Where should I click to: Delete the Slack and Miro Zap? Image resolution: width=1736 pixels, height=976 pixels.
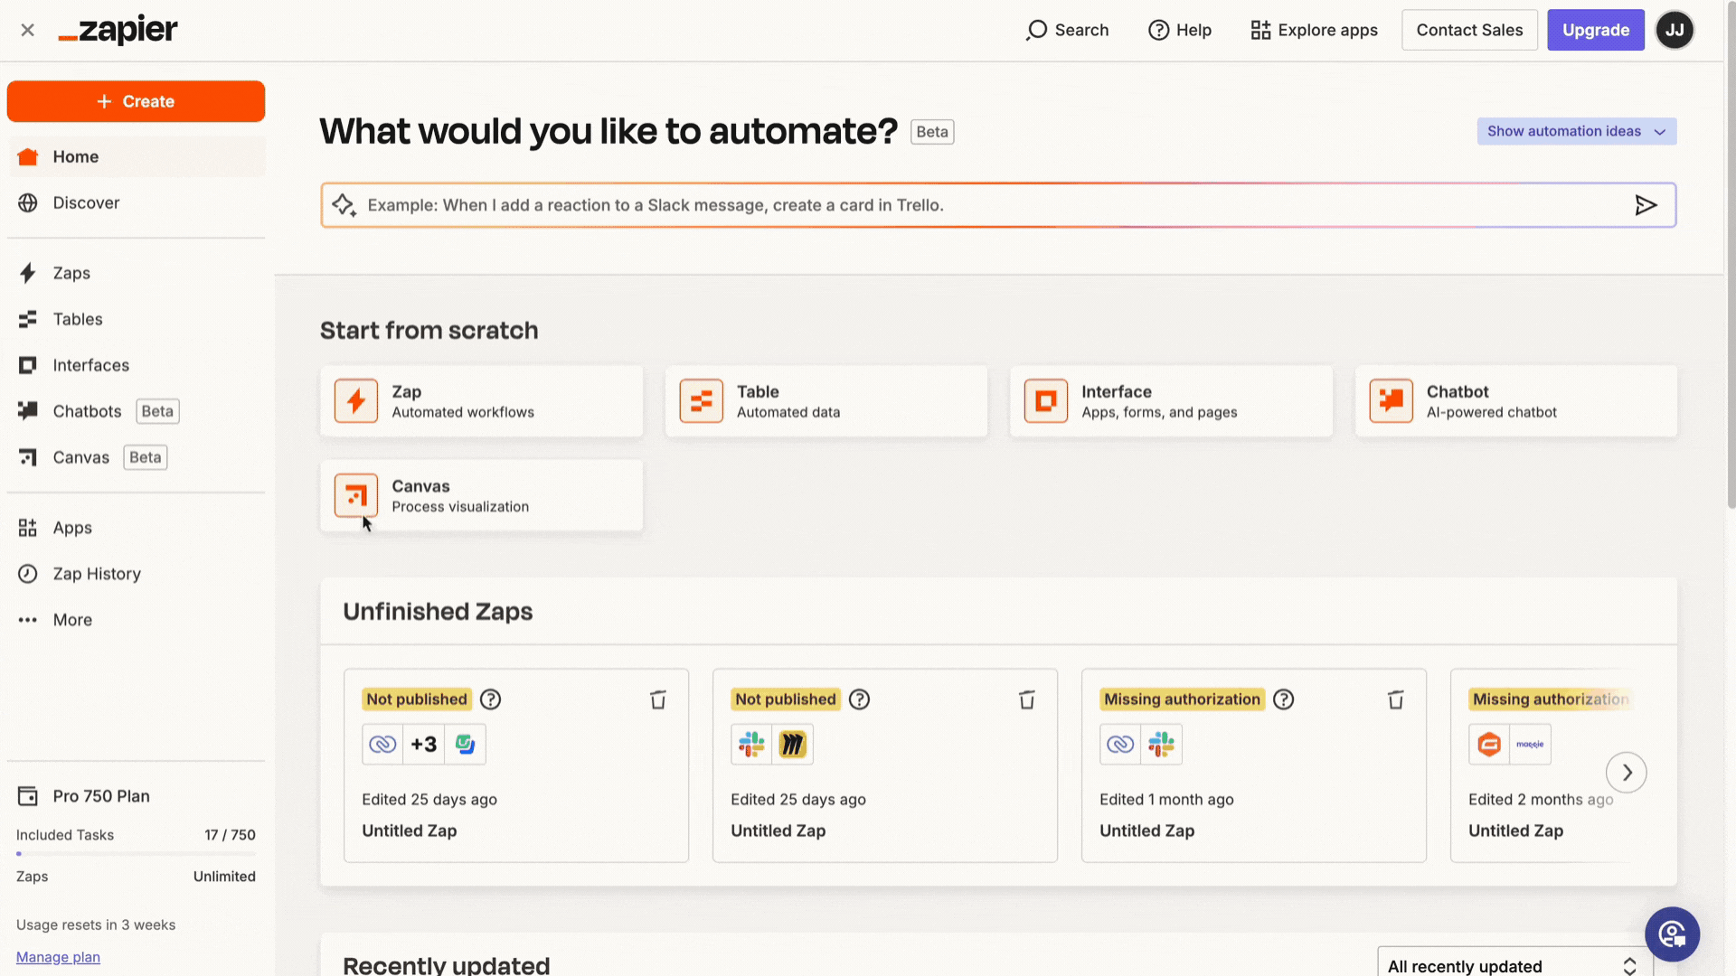pyautogui.click(x=1026, y=699)
